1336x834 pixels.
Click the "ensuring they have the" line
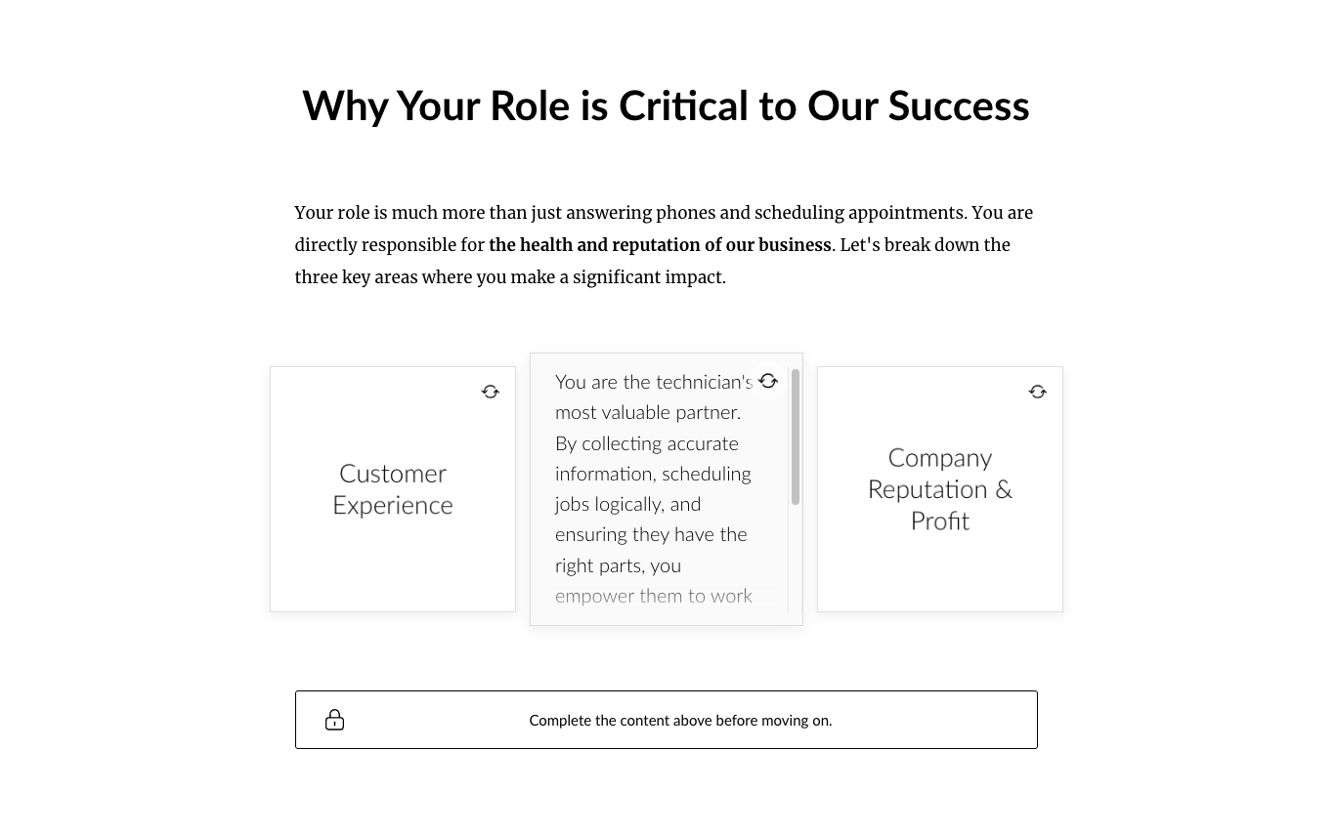pyautogui.click(x=651, y=534)
